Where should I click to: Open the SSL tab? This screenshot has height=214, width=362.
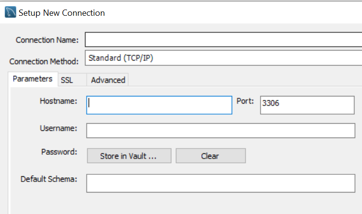click(67, 80)
